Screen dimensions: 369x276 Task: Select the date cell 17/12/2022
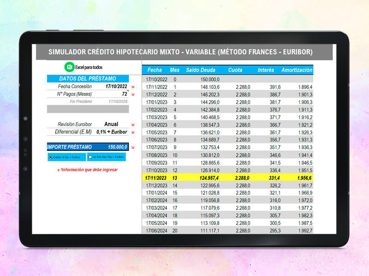click(156, 95)
